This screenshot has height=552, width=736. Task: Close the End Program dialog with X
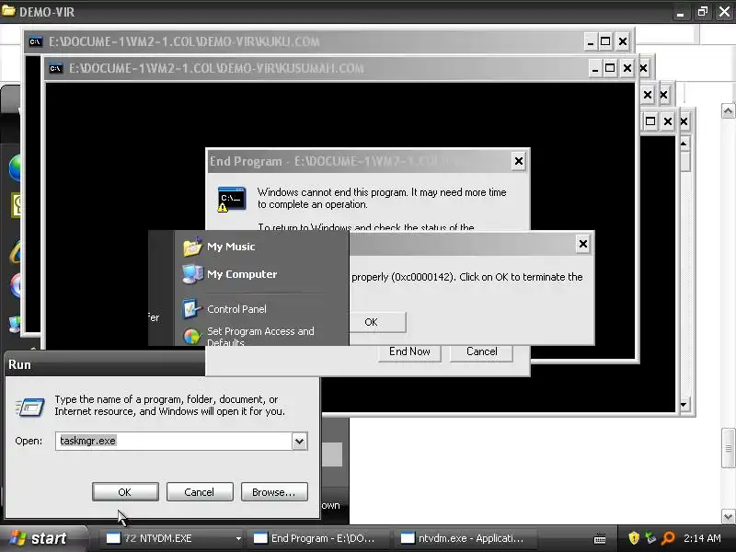point(518,162)
